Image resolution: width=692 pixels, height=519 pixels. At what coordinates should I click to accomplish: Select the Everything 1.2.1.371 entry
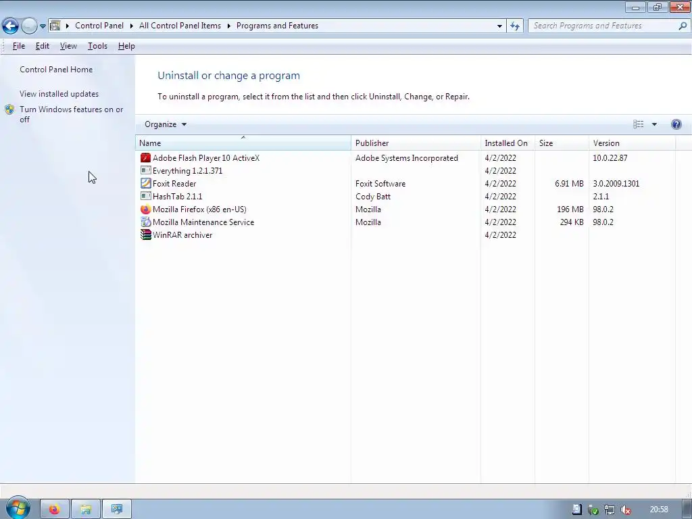188,170
